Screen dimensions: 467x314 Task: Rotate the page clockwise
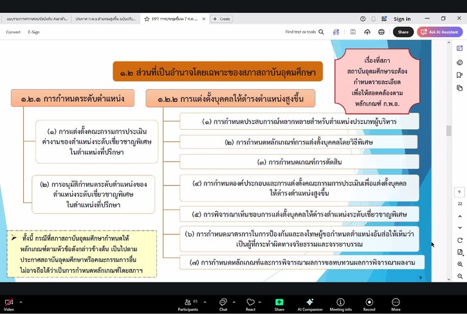tap(460, 240)
